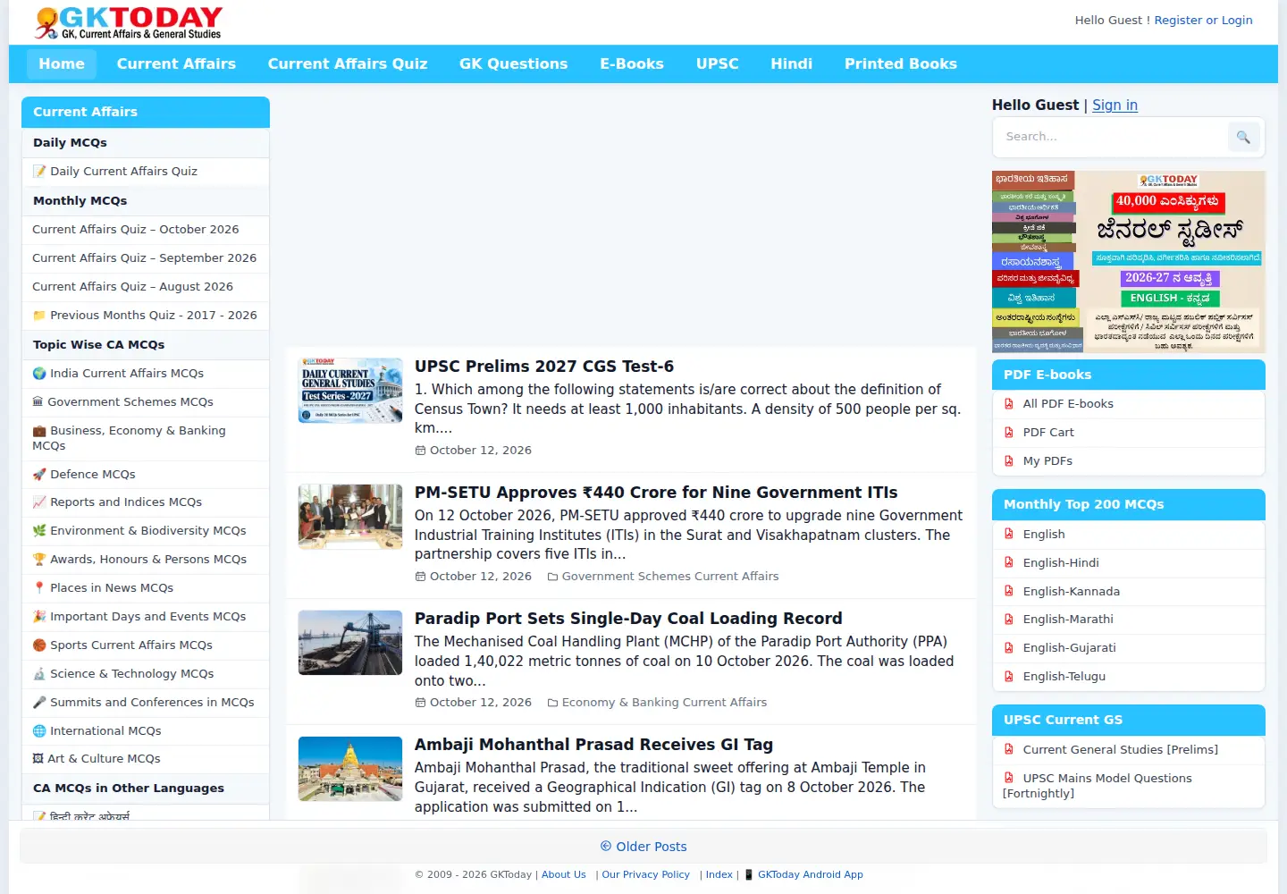Load Older Posts

tap(643, 847)
